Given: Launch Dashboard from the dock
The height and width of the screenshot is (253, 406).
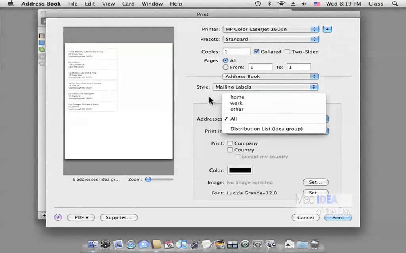Looking at the screenshot, I should (x=105, y=244).
